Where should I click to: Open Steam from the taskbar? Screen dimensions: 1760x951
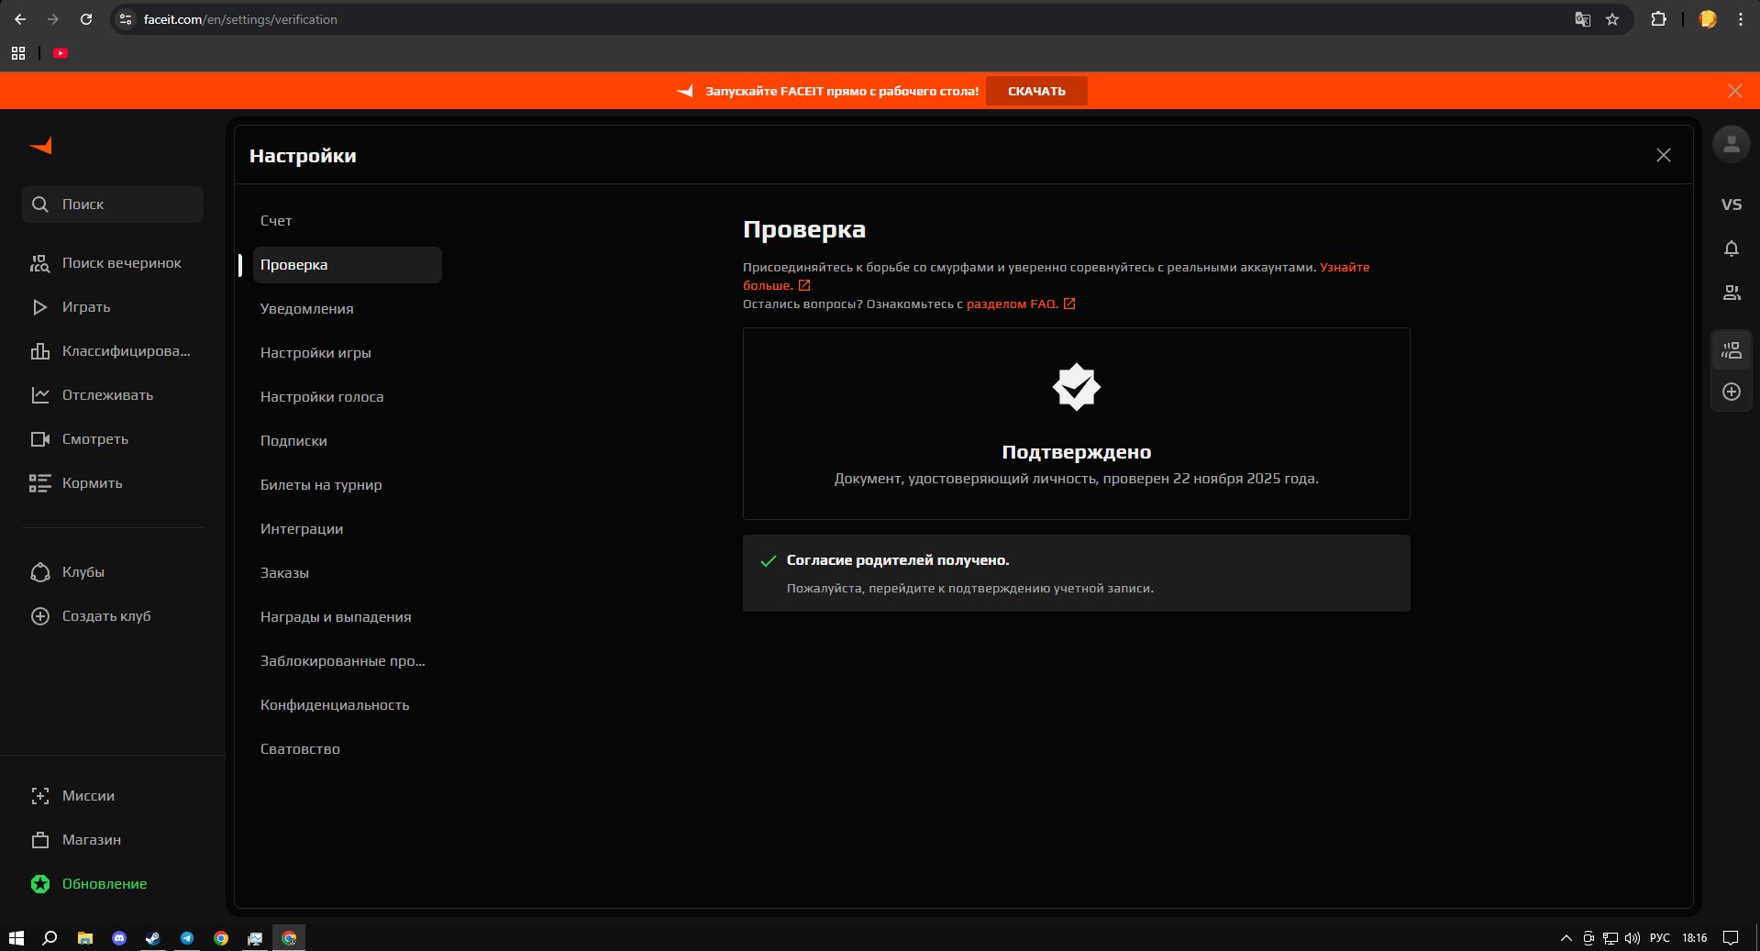pos(151,938)
